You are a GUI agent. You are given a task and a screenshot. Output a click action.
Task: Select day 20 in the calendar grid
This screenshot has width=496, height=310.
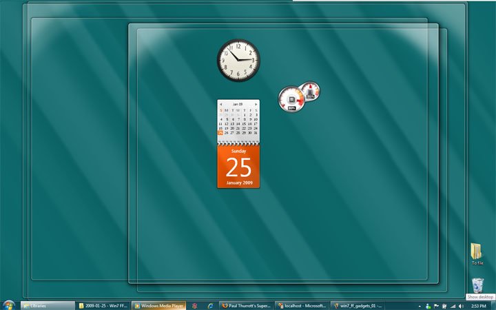[x=232, y=128]
